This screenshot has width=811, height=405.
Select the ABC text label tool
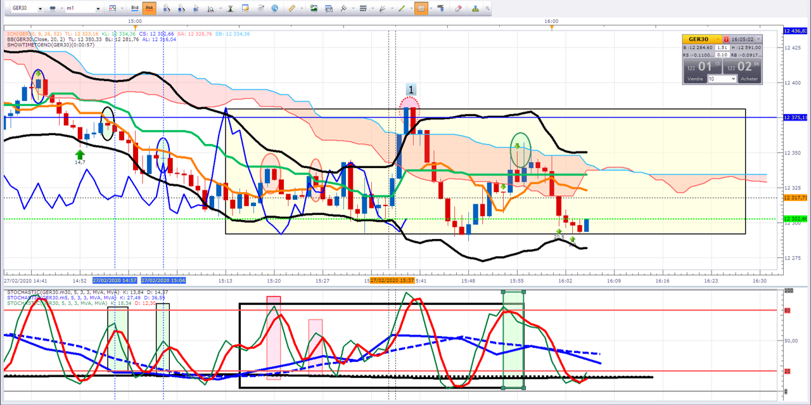point(441,8)
